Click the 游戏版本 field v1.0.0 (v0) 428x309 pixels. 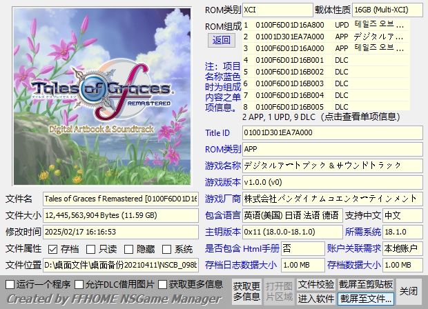[x=333, y=182]
